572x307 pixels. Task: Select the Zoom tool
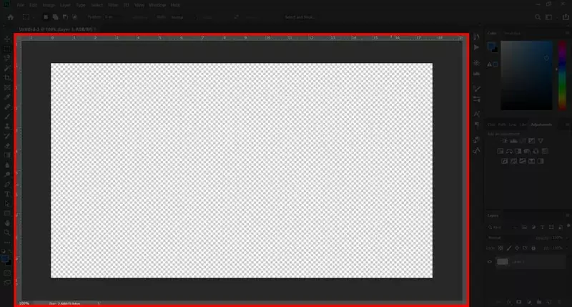coord(7,233)
